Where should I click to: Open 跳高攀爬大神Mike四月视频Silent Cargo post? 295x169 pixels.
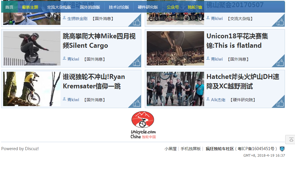[99, 41]
